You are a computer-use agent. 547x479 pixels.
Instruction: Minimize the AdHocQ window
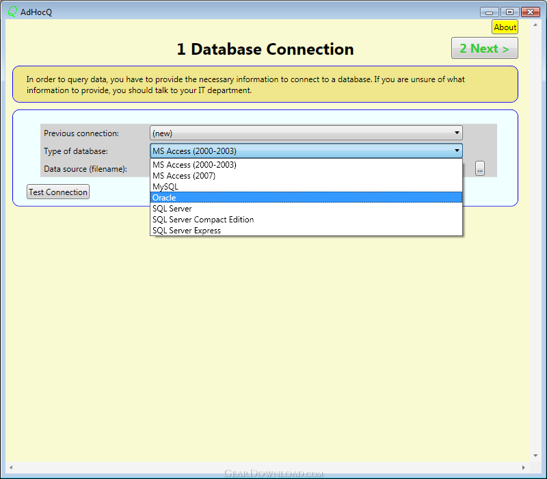click(x=489, y=12)
